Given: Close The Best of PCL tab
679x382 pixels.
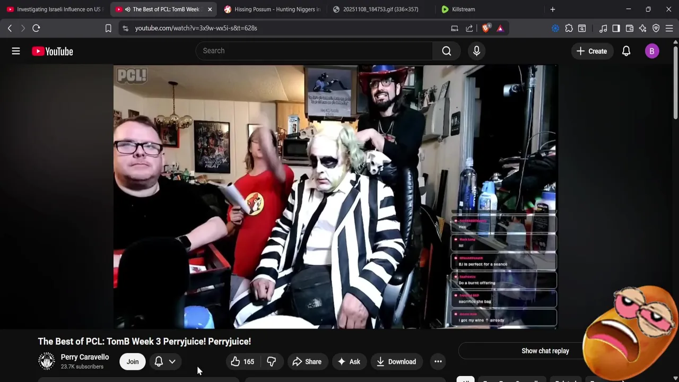Looking at the screenshot, I should click(210, 9).
